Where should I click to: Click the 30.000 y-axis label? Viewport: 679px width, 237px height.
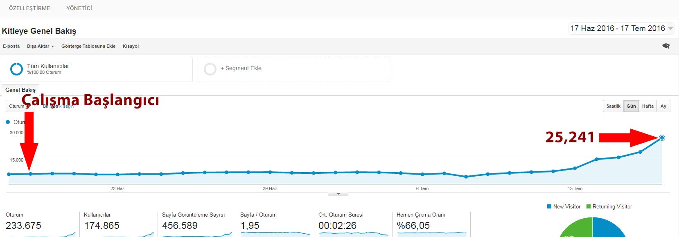[17, 133]
